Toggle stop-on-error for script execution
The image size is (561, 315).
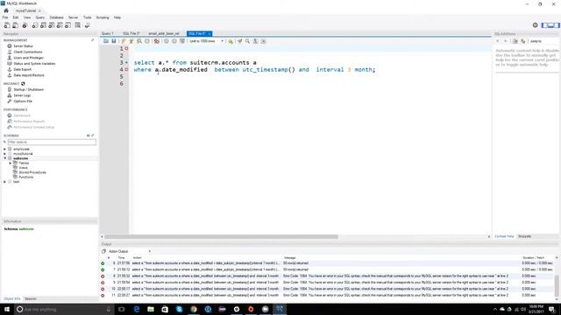pyautogui.click(x=157, y=41)
